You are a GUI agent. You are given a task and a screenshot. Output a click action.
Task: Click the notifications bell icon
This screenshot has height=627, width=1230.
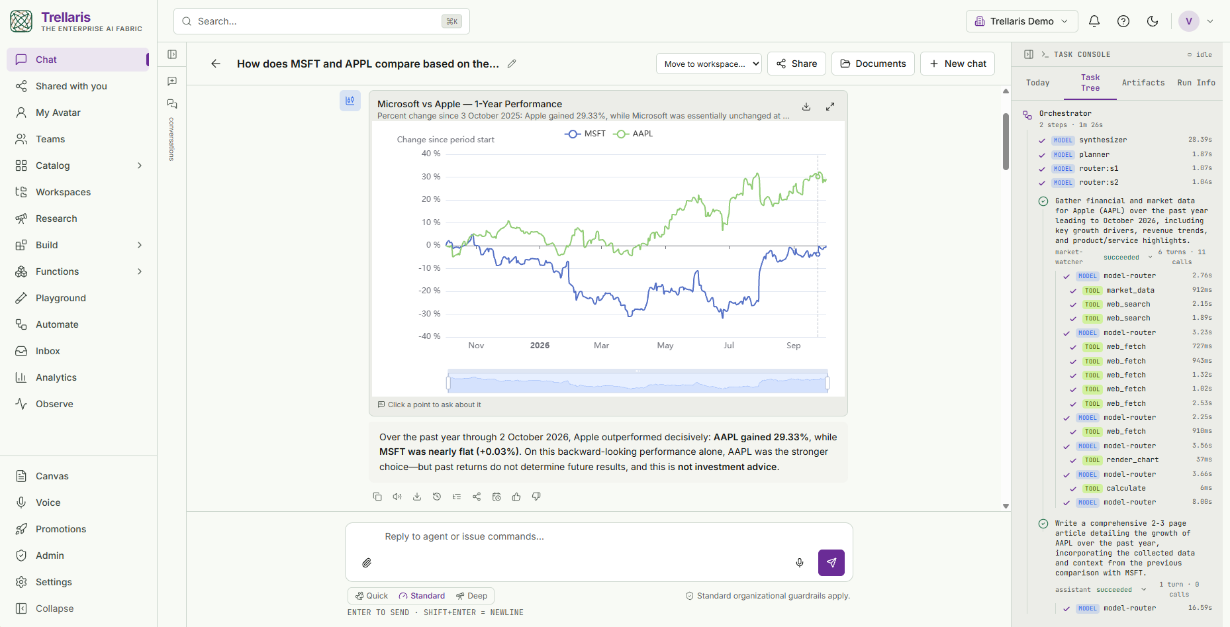click(1094, 21)
